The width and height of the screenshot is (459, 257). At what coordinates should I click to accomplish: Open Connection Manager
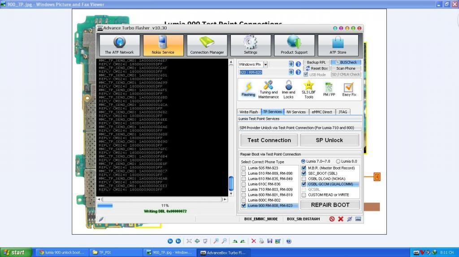(x=207, y=45)
